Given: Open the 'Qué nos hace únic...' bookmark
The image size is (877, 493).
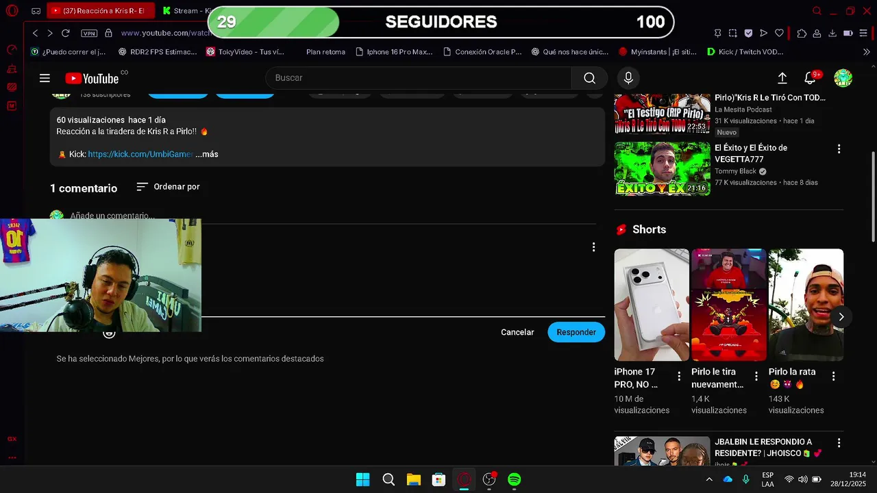Looking at the screenshot, I should click(x=569, y=51).
